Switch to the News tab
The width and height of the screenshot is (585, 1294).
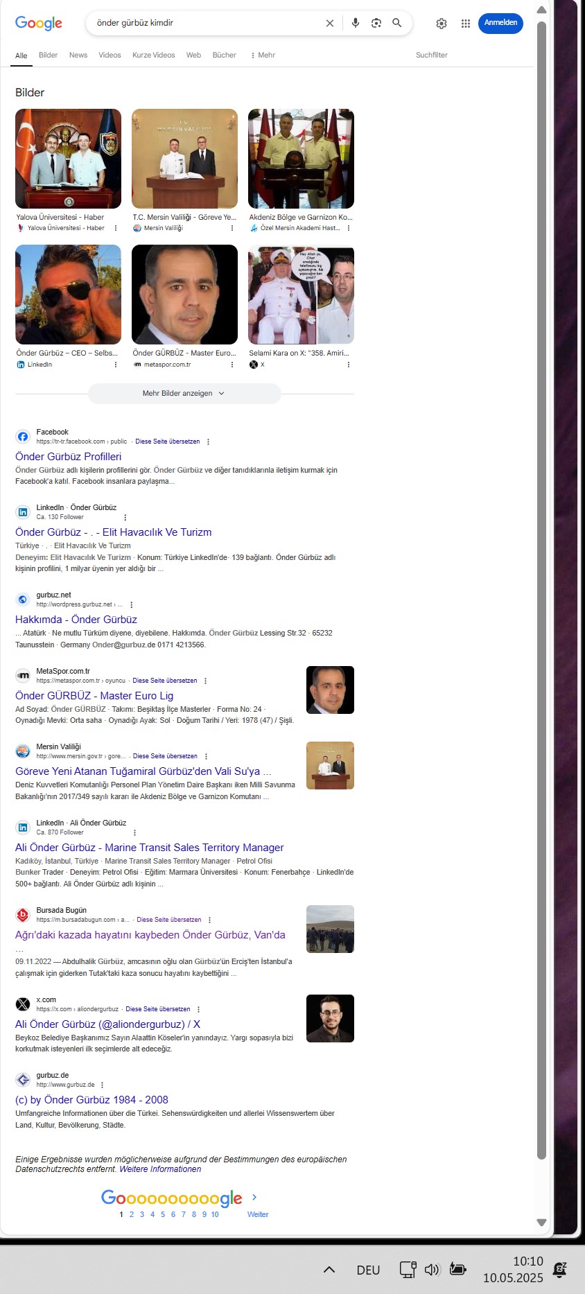point(78,55)
